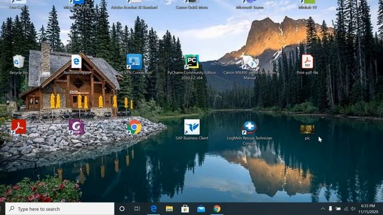Open Microsoft Store from the taskbar
Image resolution: width=383 pixels, height=215 pixels.
[x=185, y=208]
